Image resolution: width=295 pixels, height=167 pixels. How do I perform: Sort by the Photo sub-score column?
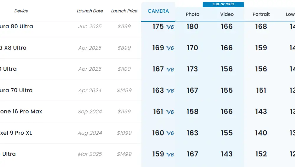[x=192, y=14]
